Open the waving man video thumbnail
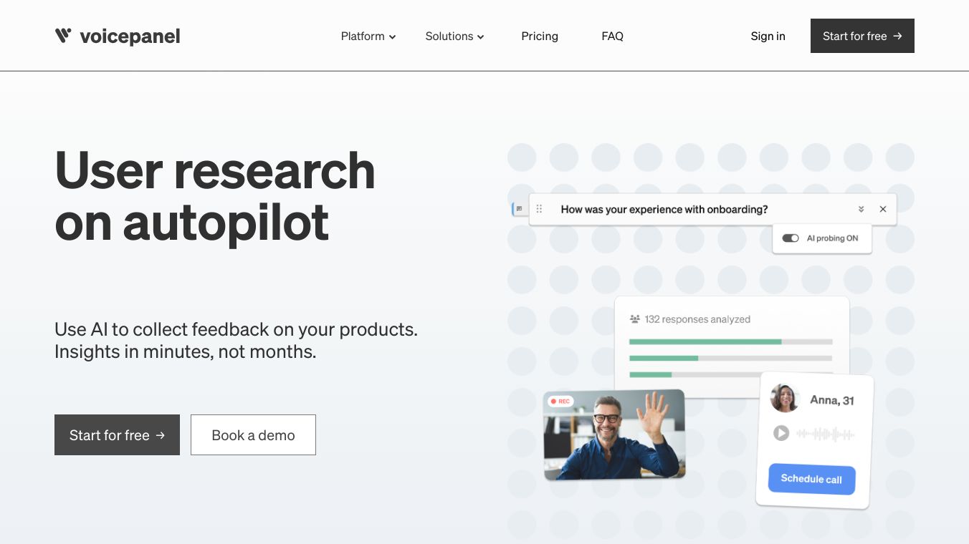Viewport: 969px width, 544px height. tap(614, 434)
